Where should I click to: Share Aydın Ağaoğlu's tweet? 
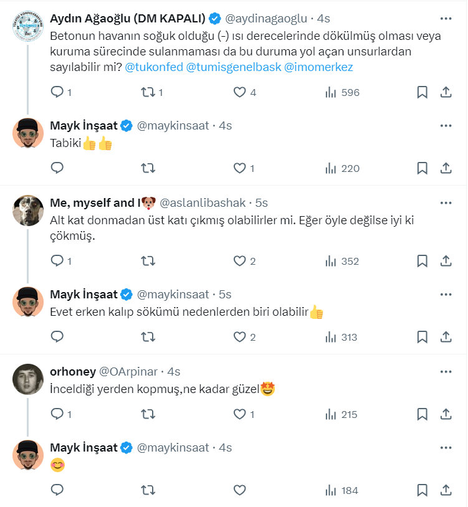coord(446,92)
